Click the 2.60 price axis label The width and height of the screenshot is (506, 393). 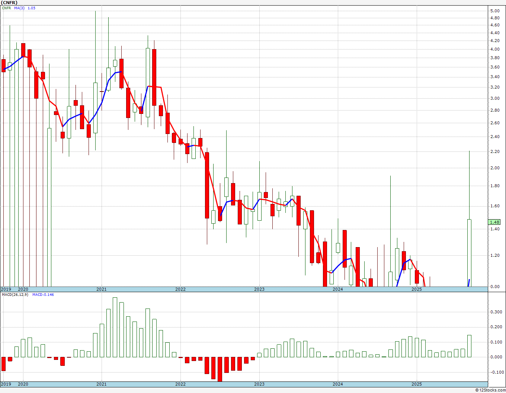point(494,123)
